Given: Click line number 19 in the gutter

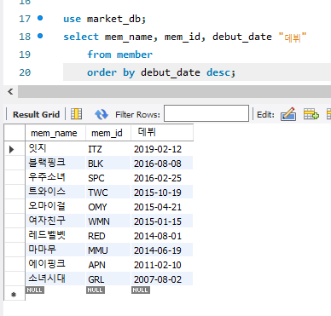Looking at the screenshot, I should [x=25, y=55].
